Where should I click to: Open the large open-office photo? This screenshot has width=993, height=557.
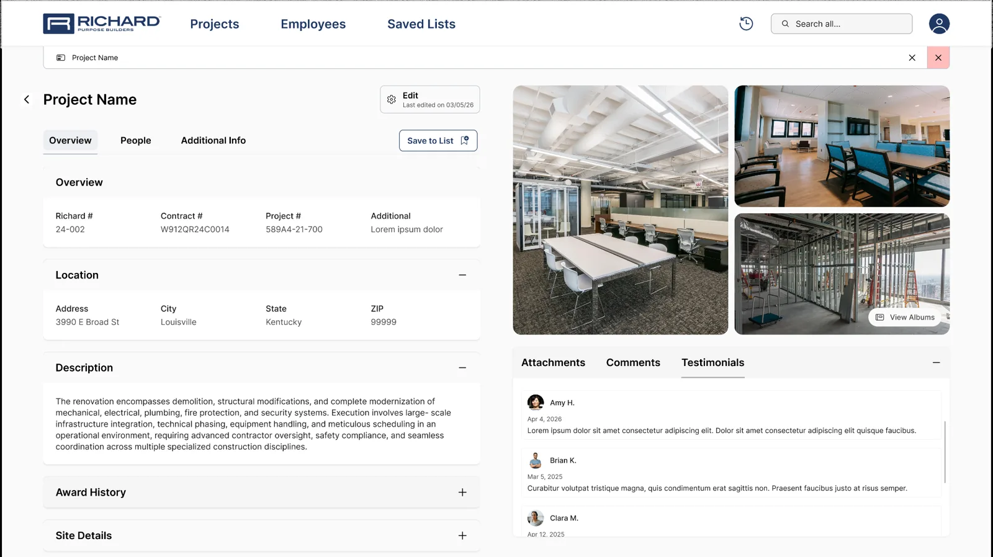coord(621,210)
